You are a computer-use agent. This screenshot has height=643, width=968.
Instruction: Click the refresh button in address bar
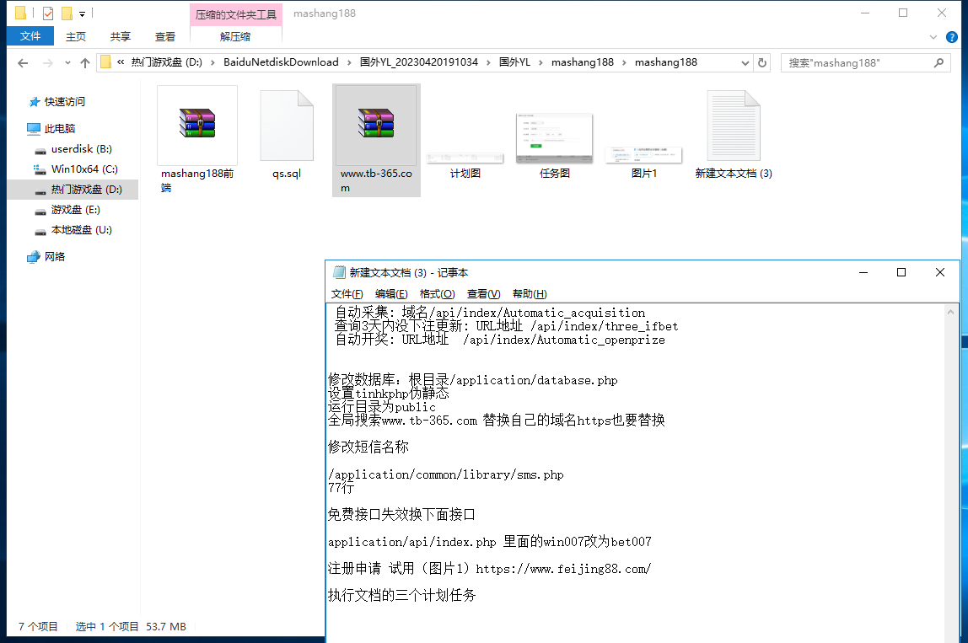tap(762, 62)
